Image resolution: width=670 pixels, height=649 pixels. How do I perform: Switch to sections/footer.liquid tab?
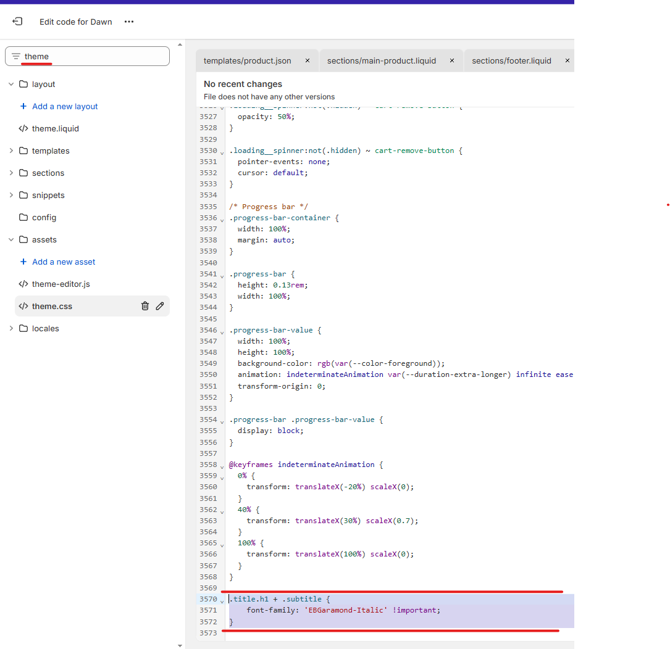pos(511,60)
